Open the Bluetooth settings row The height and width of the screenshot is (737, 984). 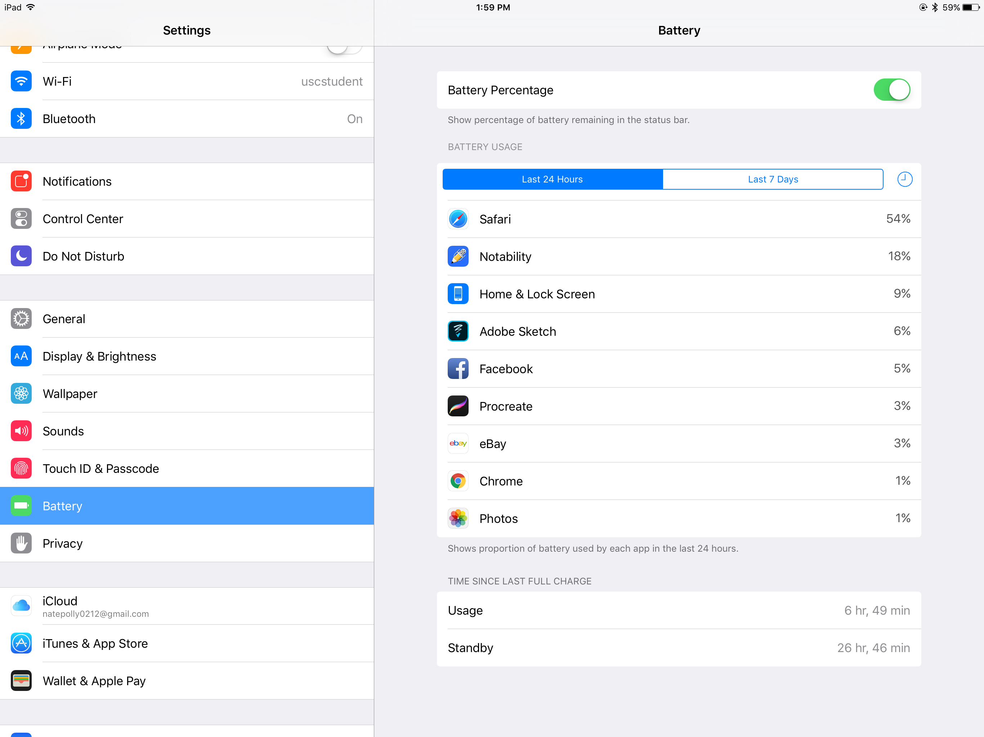pos(187,119)
